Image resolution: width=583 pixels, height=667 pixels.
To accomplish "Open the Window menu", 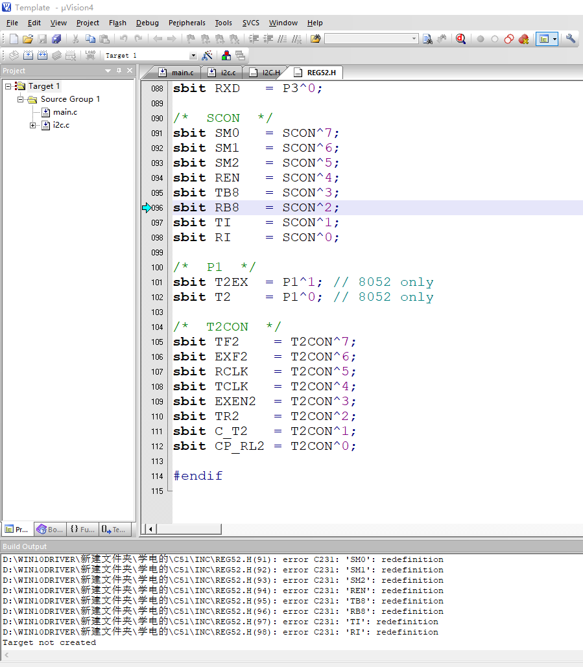I will click(x=283, y=23).
